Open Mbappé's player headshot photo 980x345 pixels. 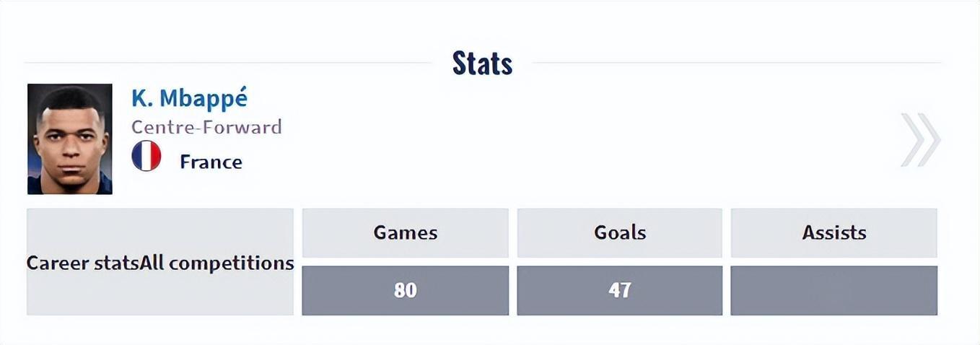[70, 139]
